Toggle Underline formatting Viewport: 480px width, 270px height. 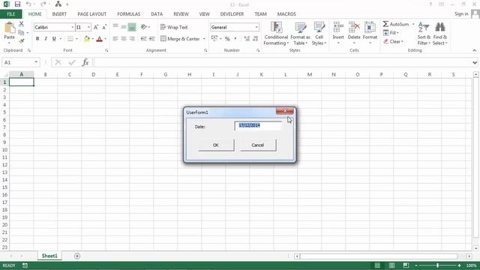[x=54, y=38]
